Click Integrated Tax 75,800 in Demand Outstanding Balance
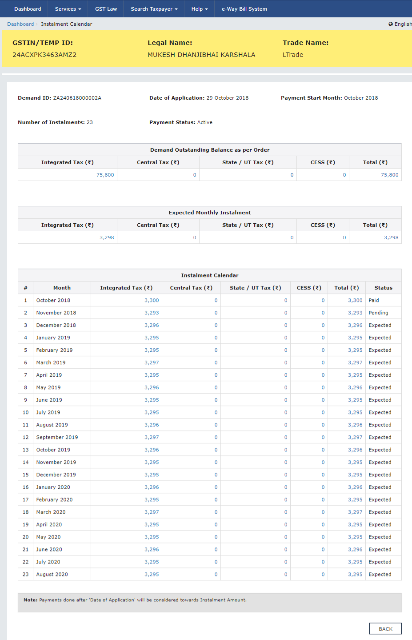 click(105, 175)
